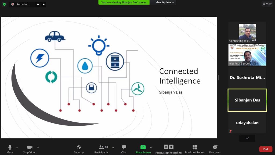Click the green encryption shield icon
The height and width of the screenshot is (155, 275).
[x=4, y=4]
